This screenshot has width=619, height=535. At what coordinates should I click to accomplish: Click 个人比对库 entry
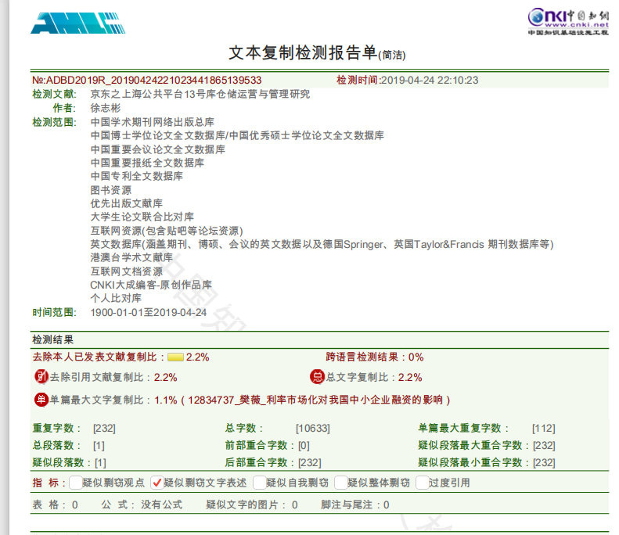(116, 298)
